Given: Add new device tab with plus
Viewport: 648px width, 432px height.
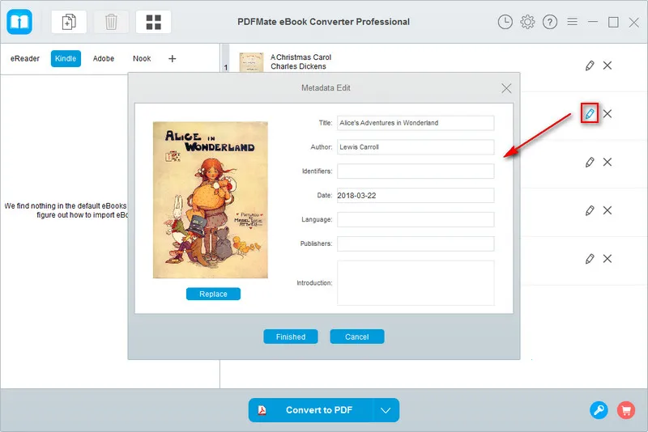Looking at the screenshot, I should [x=172, y=58].
